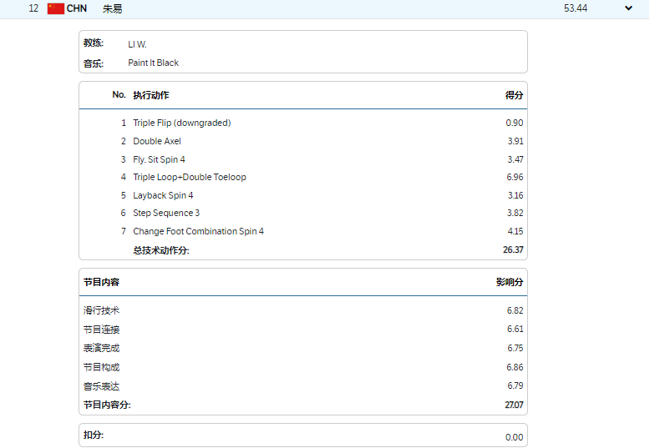650x448 pixels.
Task: Click the program component total 27.07
Action: point(514,405)
